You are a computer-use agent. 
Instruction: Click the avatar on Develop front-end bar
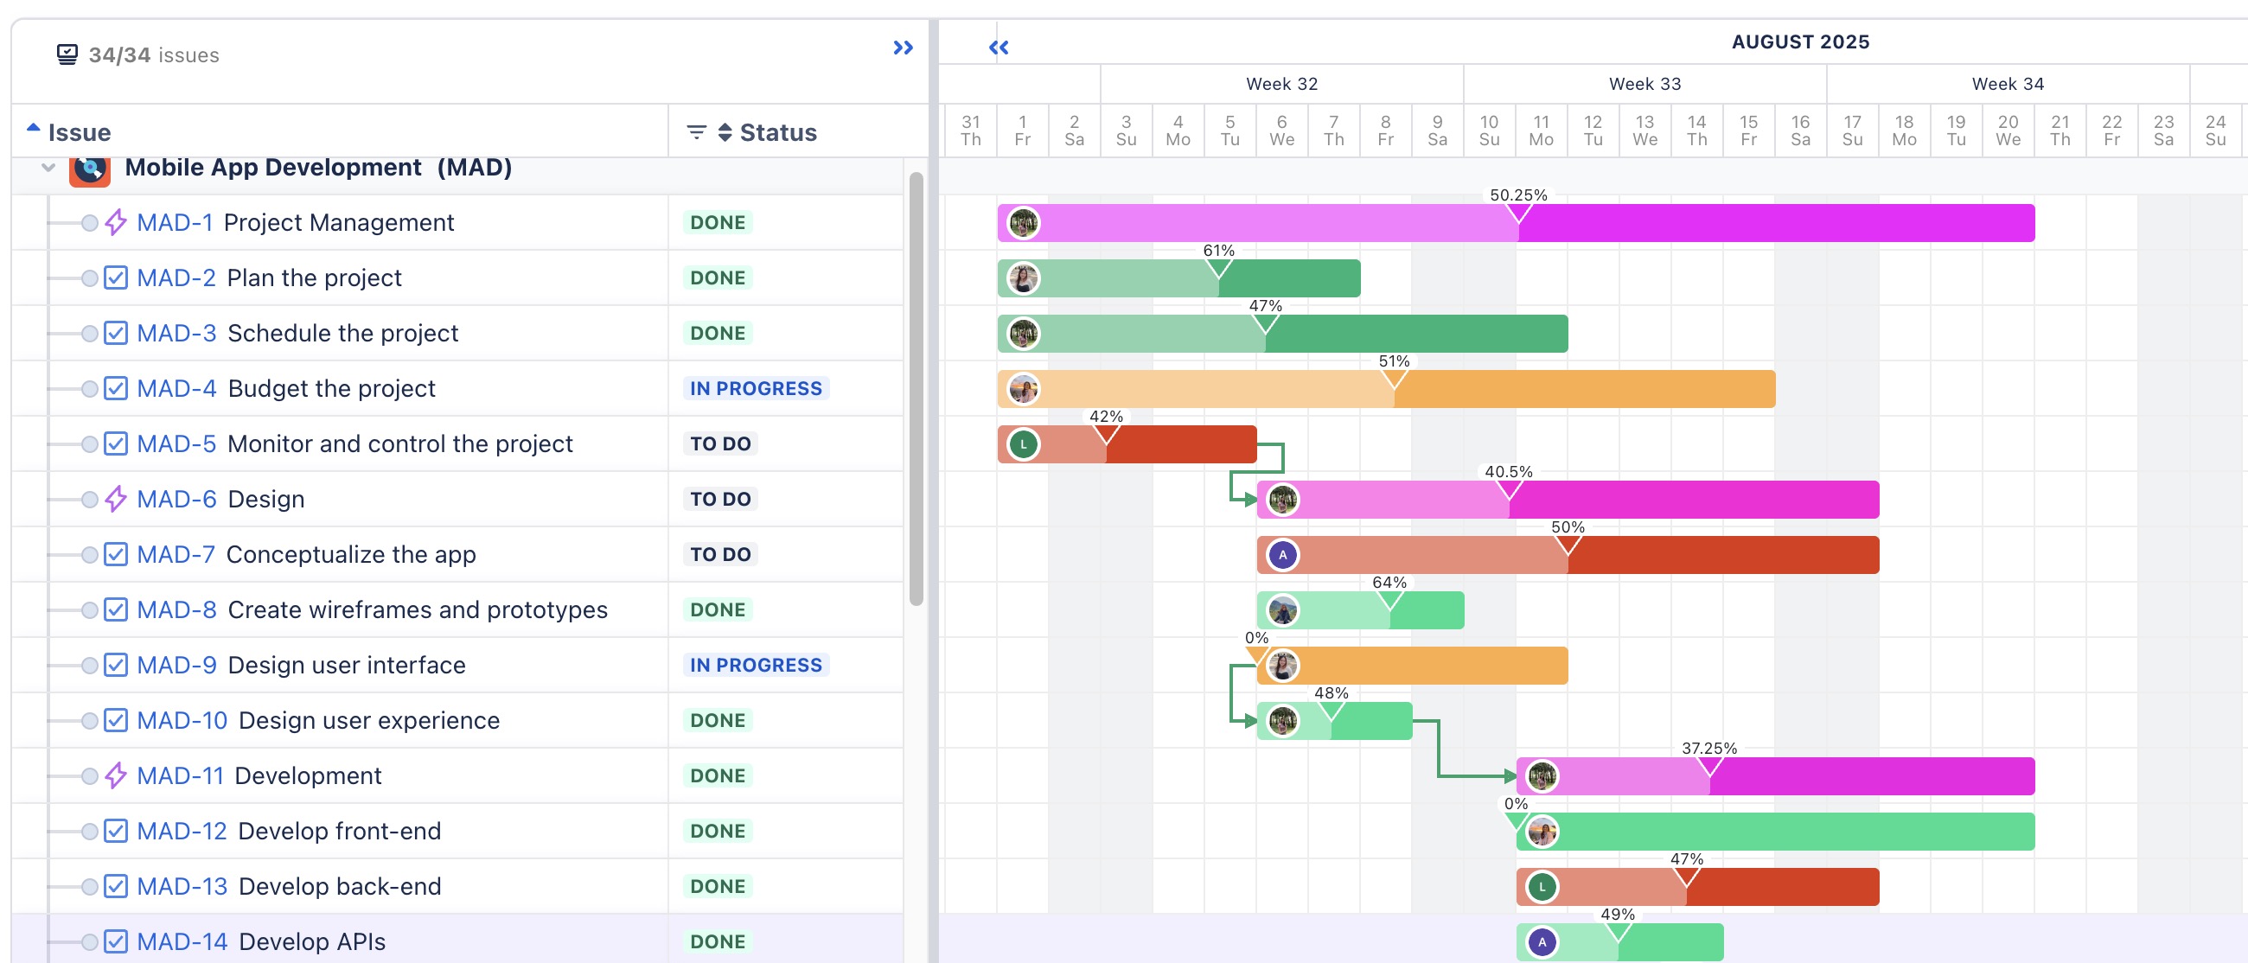click(1542, 832)
